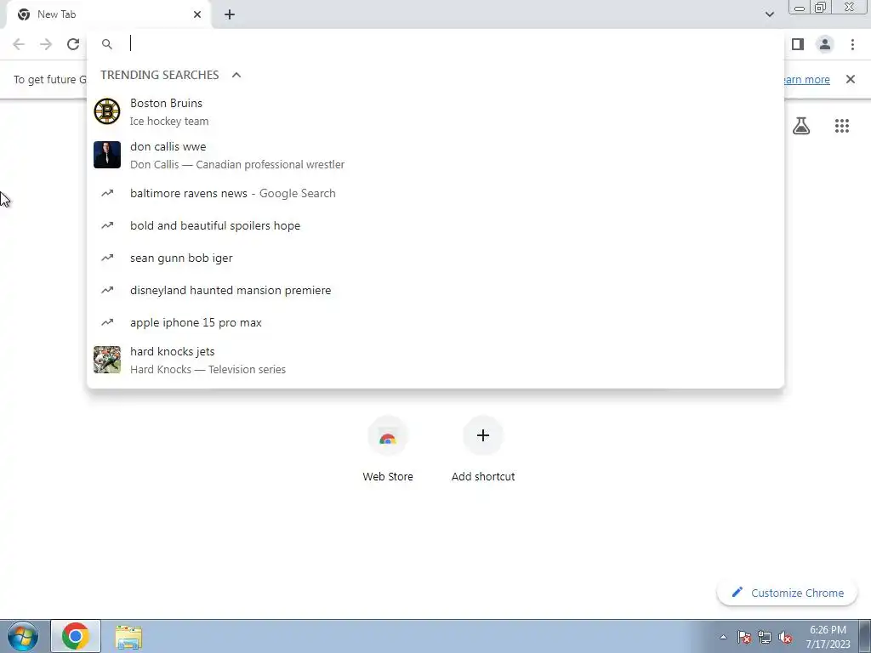Click the reload page icon
Image resolution: width=871 pixels, height=653 pixels.
coord(73,44)
